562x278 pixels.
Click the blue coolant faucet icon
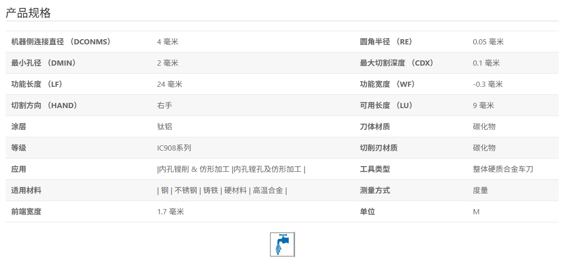pos(282,244)
